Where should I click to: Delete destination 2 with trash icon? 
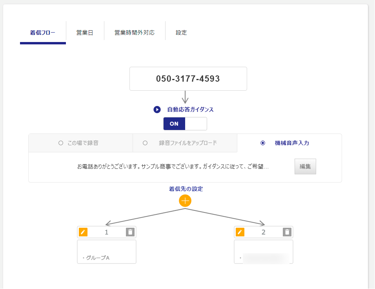pos(287,232)
